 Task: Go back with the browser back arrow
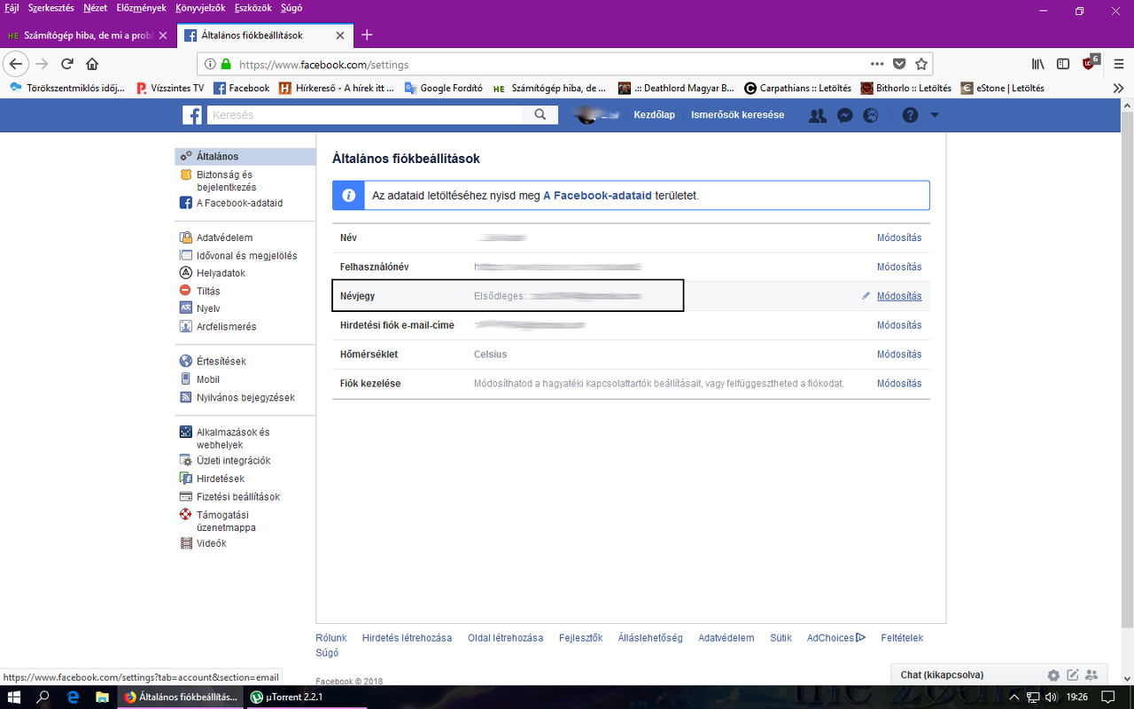pyautogui.click(x=15, y=64)
